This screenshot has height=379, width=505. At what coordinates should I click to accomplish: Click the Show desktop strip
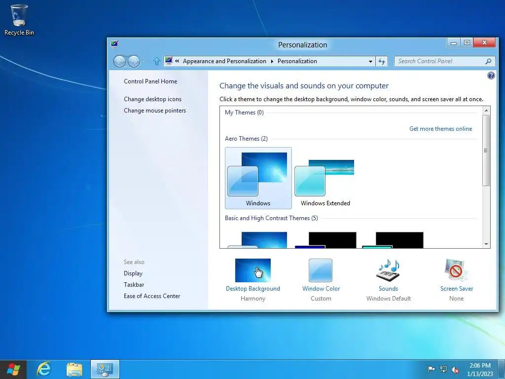(x=502, y=369)
